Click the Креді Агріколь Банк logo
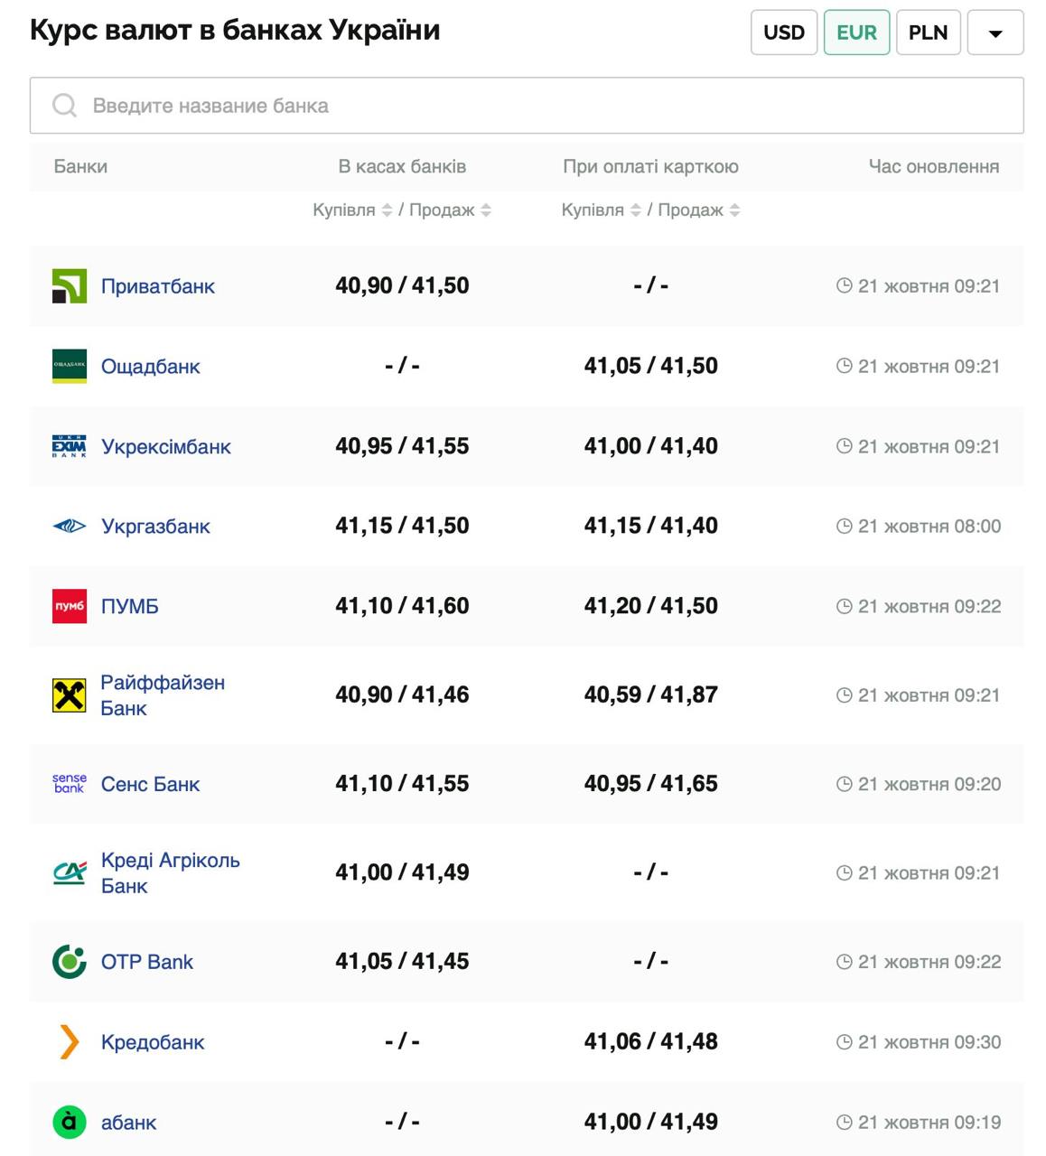Image resolution: width=1046 pixels, height=1156 pixels. 70,872
